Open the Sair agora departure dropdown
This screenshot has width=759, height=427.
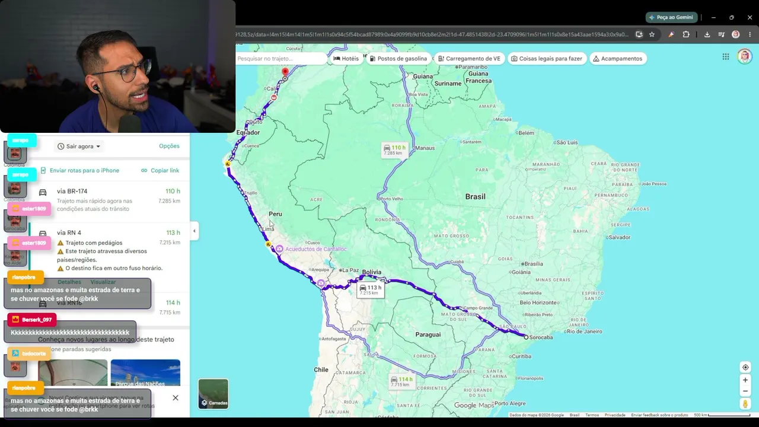pos(79,146)
